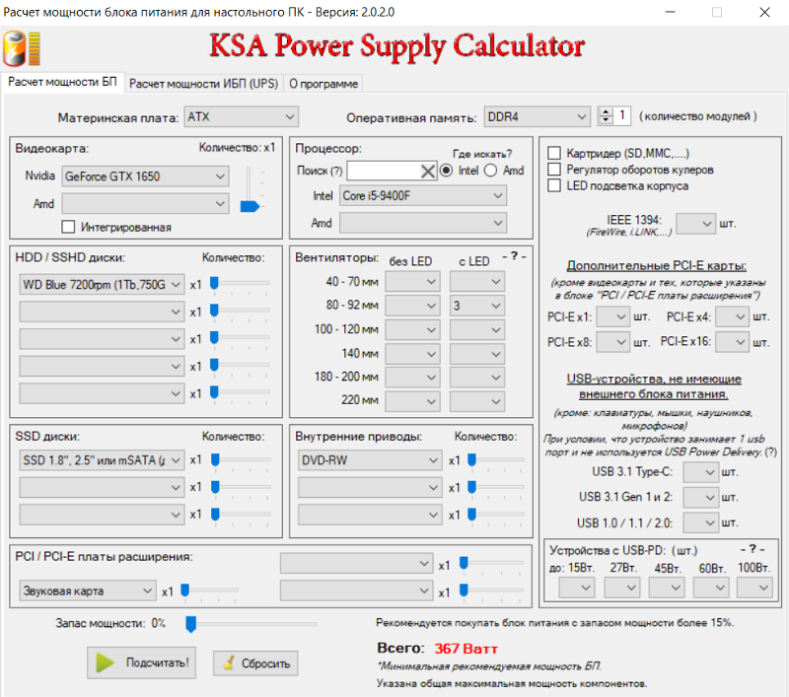Open the 80 - 92 мм LED fan count dropdown
The image size is (789, 697).
pyautogui.click(x=477, y=306)
